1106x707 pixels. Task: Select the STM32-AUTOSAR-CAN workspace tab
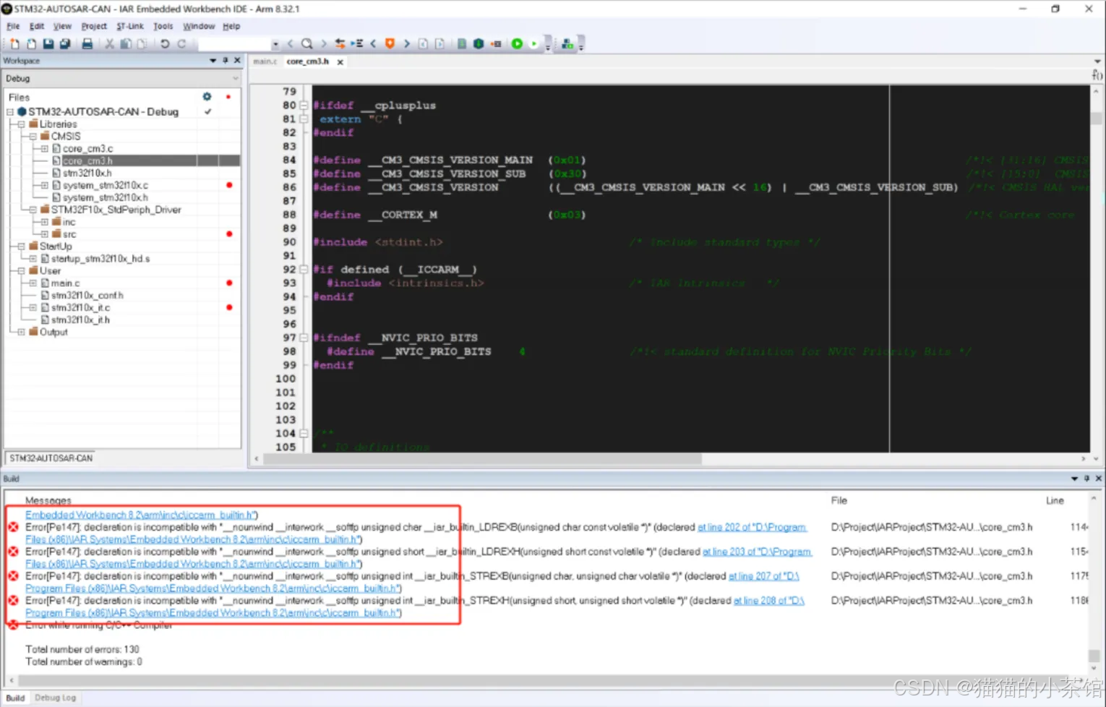(51, 458)
